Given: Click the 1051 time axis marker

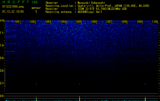Looking at the screenshot, I should [18, 22].
